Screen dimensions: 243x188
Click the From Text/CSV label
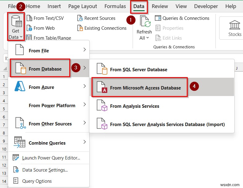point(49,18)
